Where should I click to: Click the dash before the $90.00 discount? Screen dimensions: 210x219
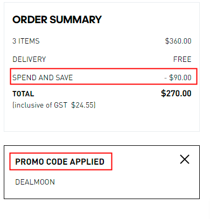coord(165,78)
